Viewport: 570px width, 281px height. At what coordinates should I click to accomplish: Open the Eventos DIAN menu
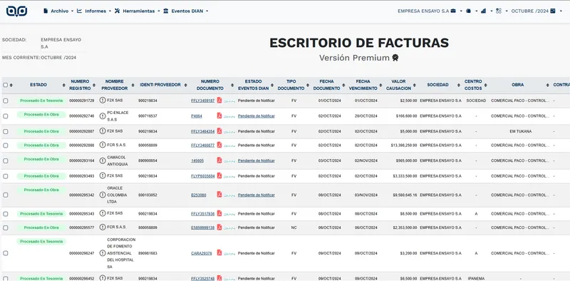pos(186,11)
